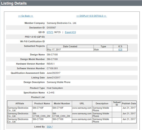This screenshot has height=130, width=142.
Task: Click www.samsung.com URL in SM-C7100 product row
Action: [82, 119]
